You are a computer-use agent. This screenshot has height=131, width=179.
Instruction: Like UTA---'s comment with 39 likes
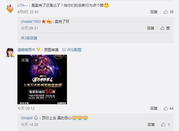tap(166, 12)
